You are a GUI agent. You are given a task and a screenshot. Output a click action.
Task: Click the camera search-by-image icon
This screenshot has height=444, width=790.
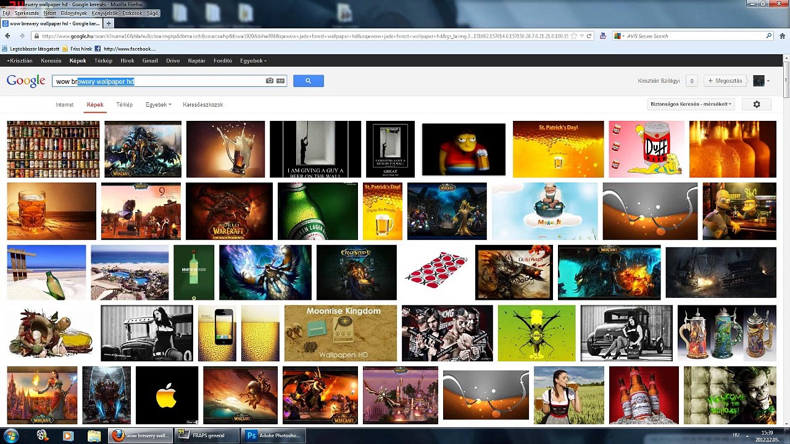pos(269,81)
